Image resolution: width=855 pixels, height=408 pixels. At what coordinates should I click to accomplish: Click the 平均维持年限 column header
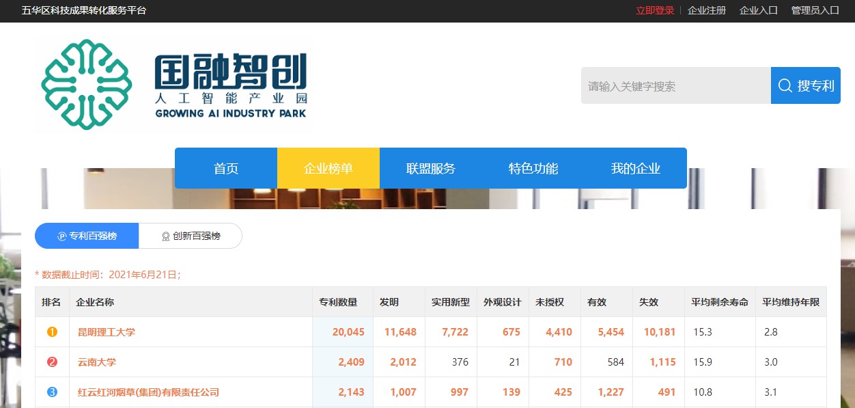791,302
